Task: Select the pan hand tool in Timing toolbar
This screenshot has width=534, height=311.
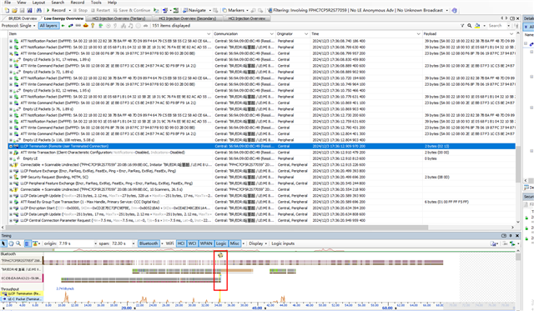Action: pos(11,243)
